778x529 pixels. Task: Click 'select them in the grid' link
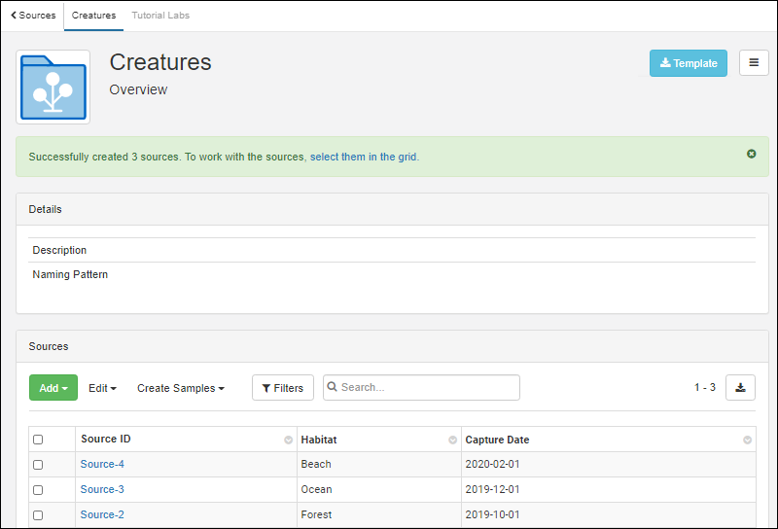(x=364, y=157)
